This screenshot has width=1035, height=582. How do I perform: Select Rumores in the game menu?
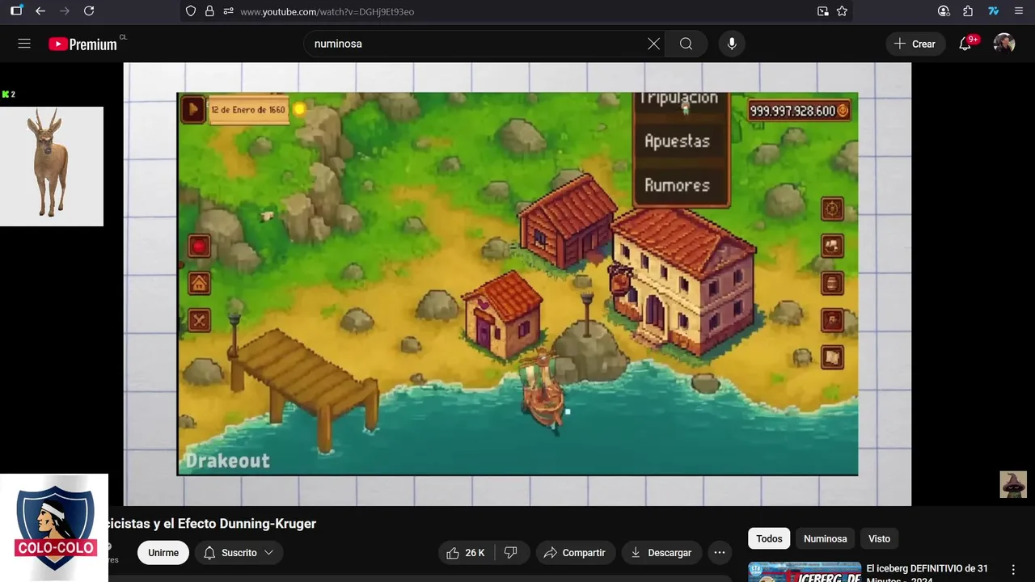click(x=677, y=185)
